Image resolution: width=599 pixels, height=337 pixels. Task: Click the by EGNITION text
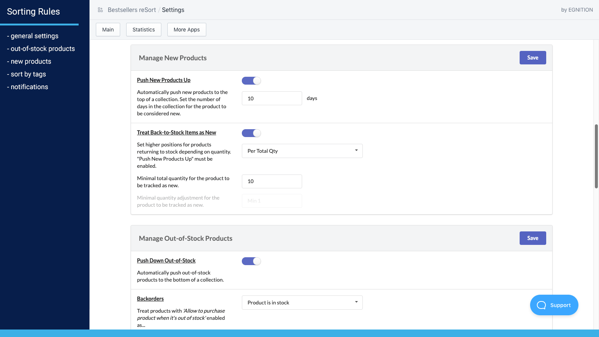[x=577, y=10]
